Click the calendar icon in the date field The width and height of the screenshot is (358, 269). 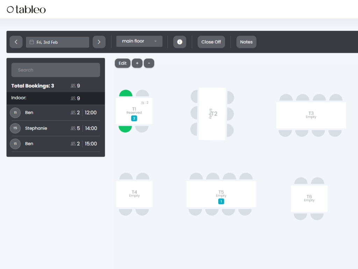(32, 42)
